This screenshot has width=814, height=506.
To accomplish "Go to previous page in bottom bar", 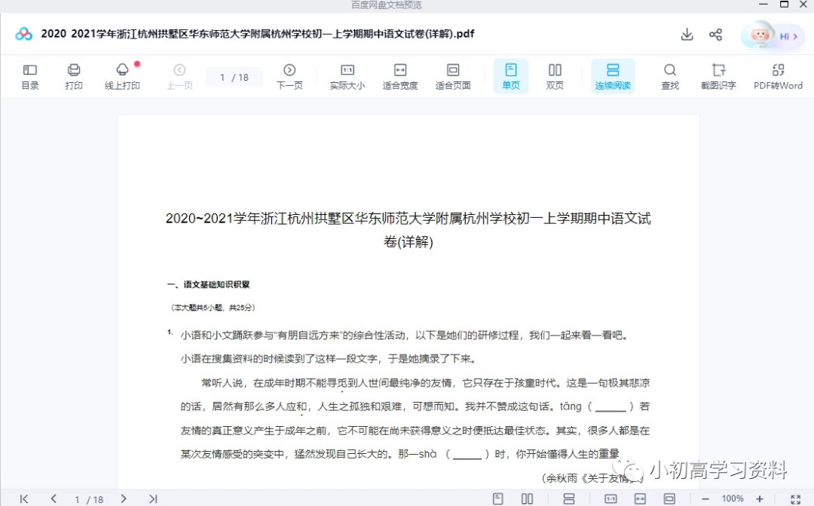I will tap(54, 498).
